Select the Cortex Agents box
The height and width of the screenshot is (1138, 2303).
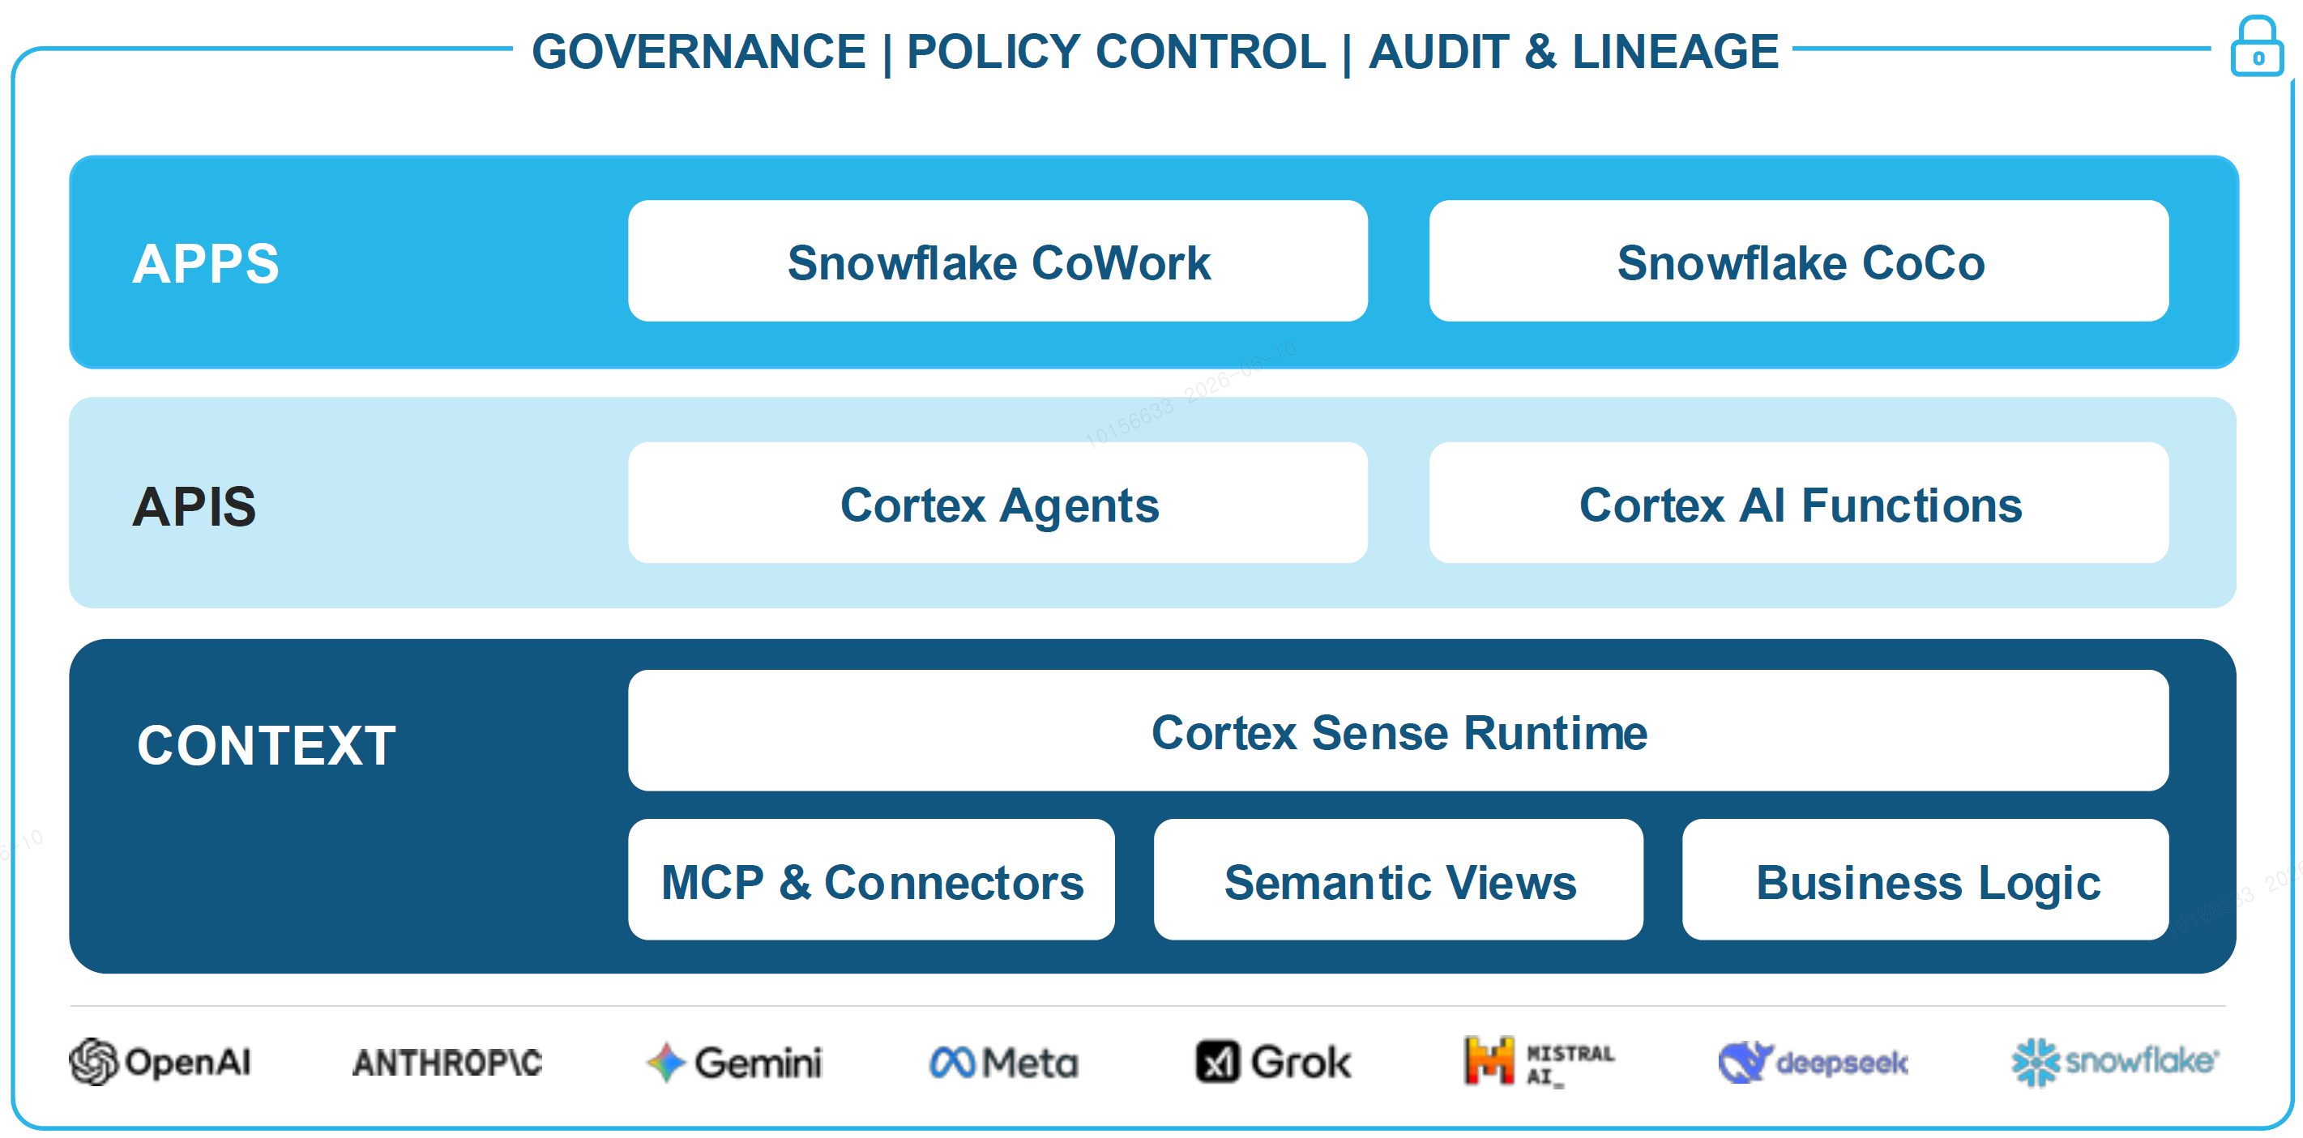[x=998, y=502]
